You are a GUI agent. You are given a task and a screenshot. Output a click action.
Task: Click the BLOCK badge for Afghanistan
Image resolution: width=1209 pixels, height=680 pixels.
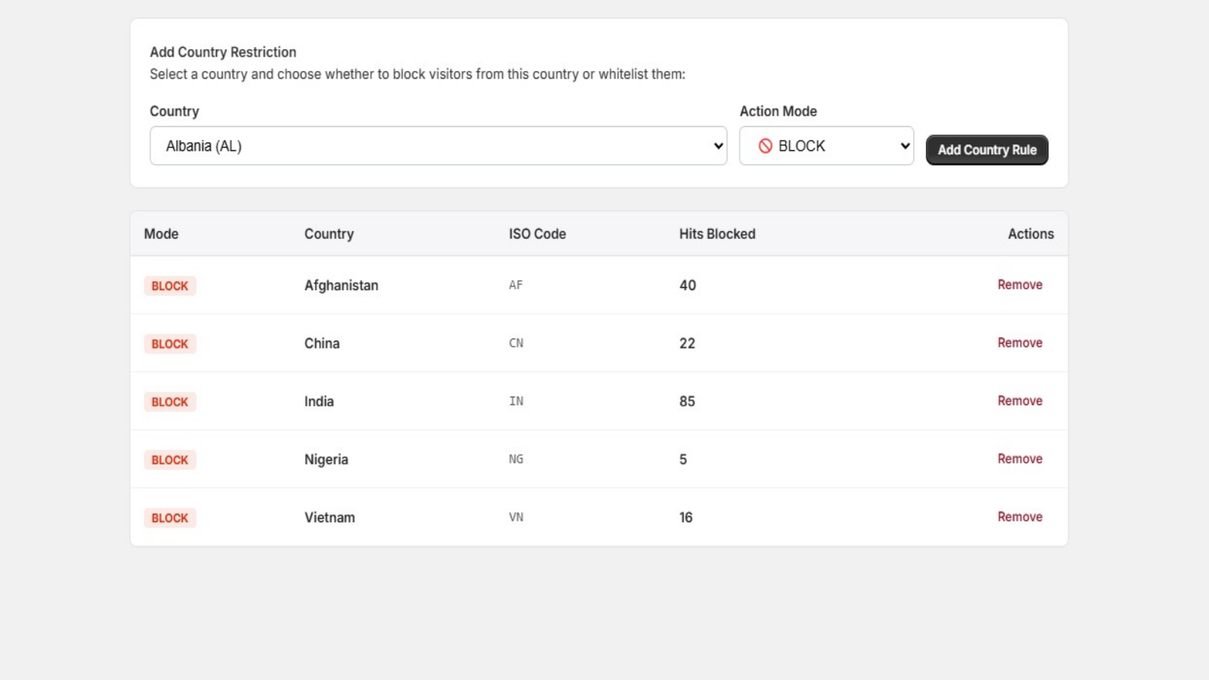170,286
